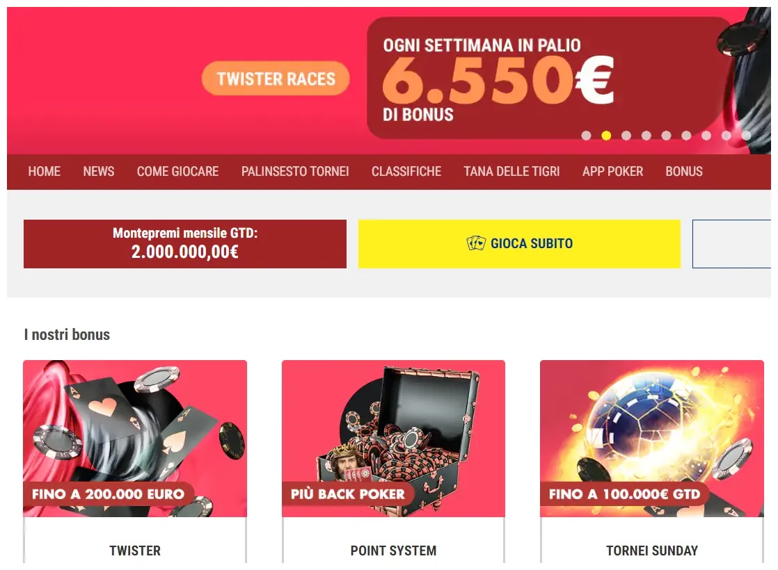Go to Come Giocare section
The width and height of the screenshot is (778, 570).
(x=177, y=172)
